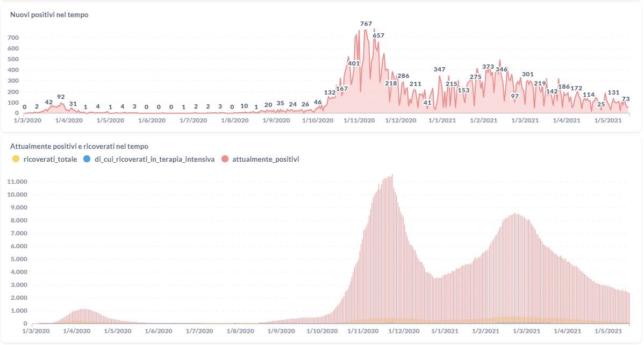This screenshot has height=345, width=644.
Task: Click the yellow ricoverati_totale legend dot
Action: click(15, 159)
